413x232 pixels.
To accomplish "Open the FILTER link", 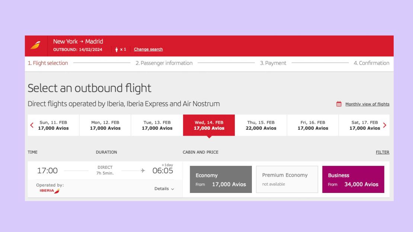I will point(382,152).
